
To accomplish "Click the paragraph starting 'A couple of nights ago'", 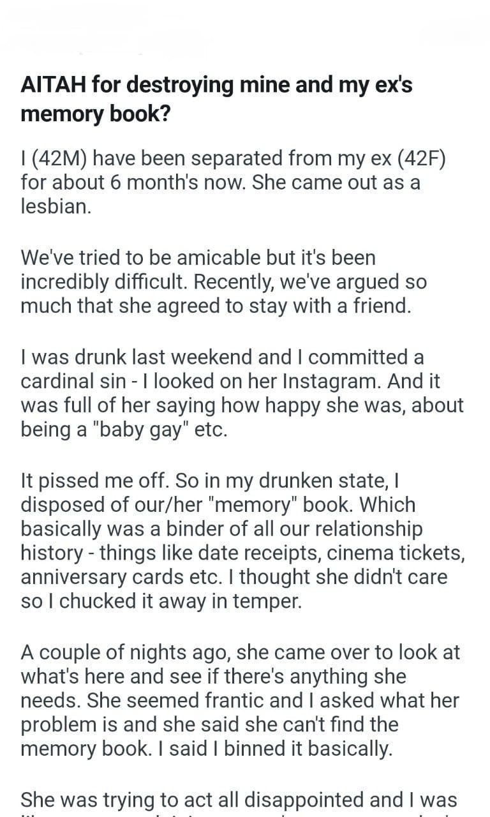I will [x=240, y=699].
